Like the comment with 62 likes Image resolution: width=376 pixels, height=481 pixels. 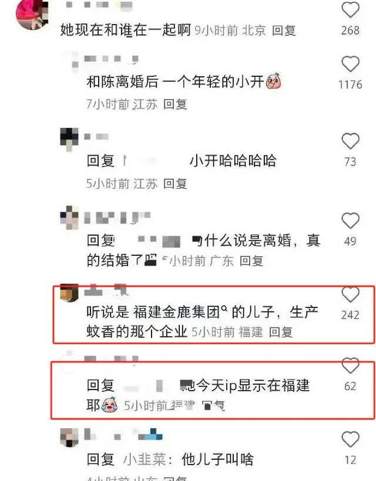point(350,365)
